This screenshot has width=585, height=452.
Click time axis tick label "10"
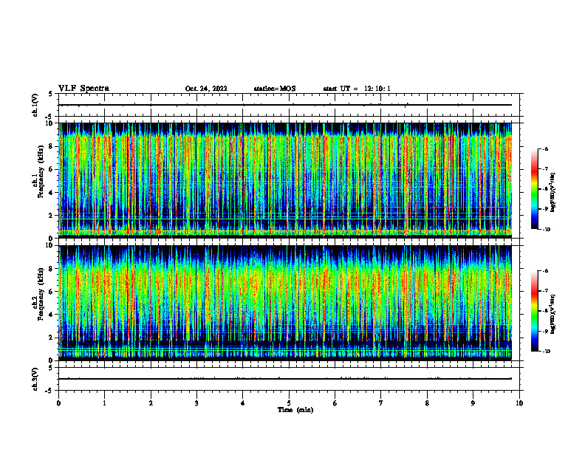pos(519,403)
